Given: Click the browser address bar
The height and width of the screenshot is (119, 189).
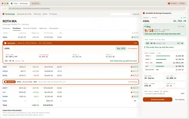Looking at the screenshot, I should click(97, 8).
